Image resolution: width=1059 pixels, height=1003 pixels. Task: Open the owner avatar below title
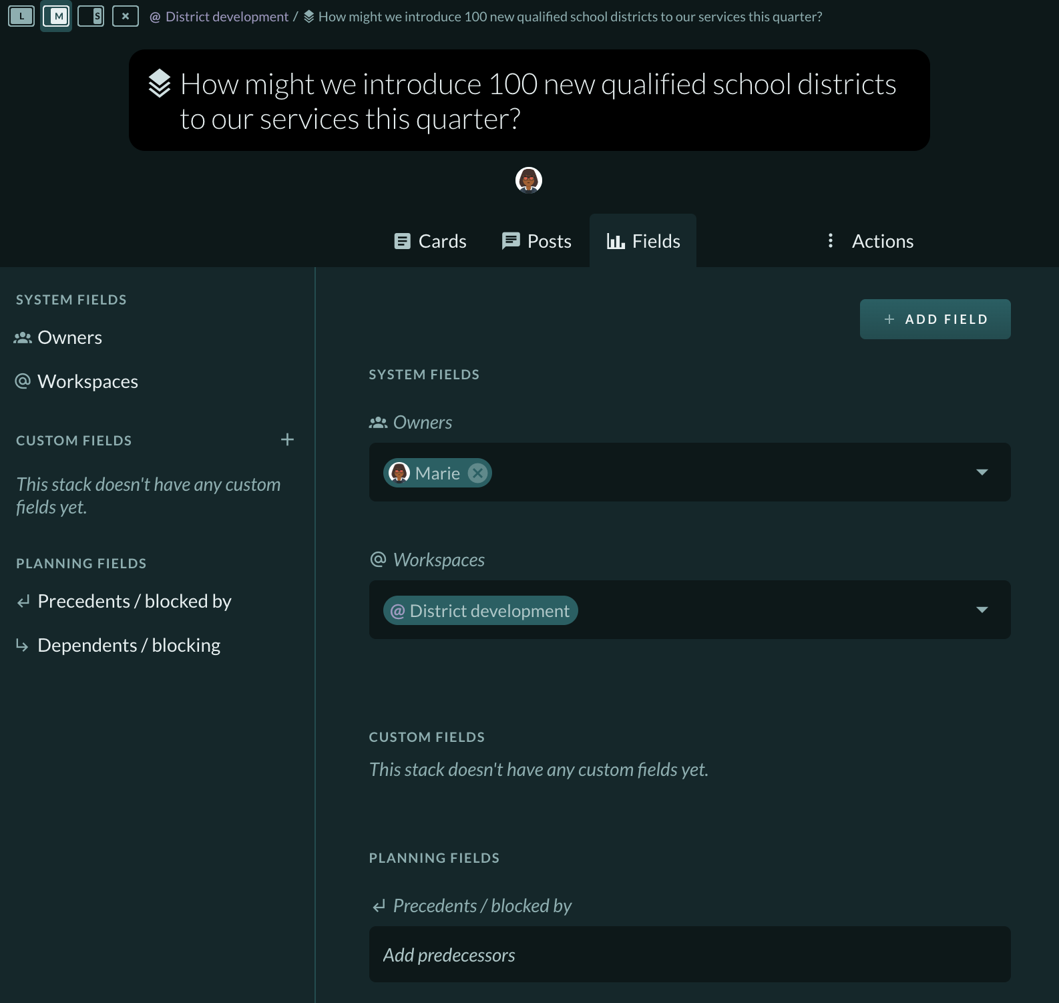point(529,180)
